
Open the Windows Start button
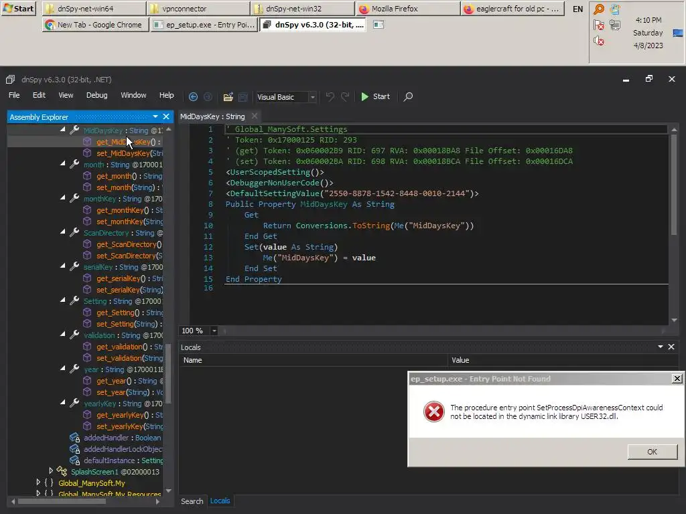(19, 8)
